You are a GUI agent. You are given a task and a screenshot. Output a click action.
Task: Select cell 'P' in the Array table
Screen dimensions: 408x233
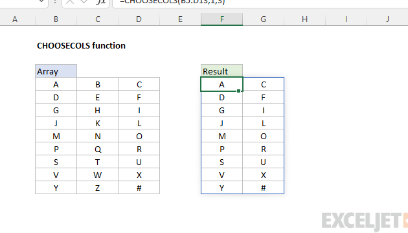[56, 149]
